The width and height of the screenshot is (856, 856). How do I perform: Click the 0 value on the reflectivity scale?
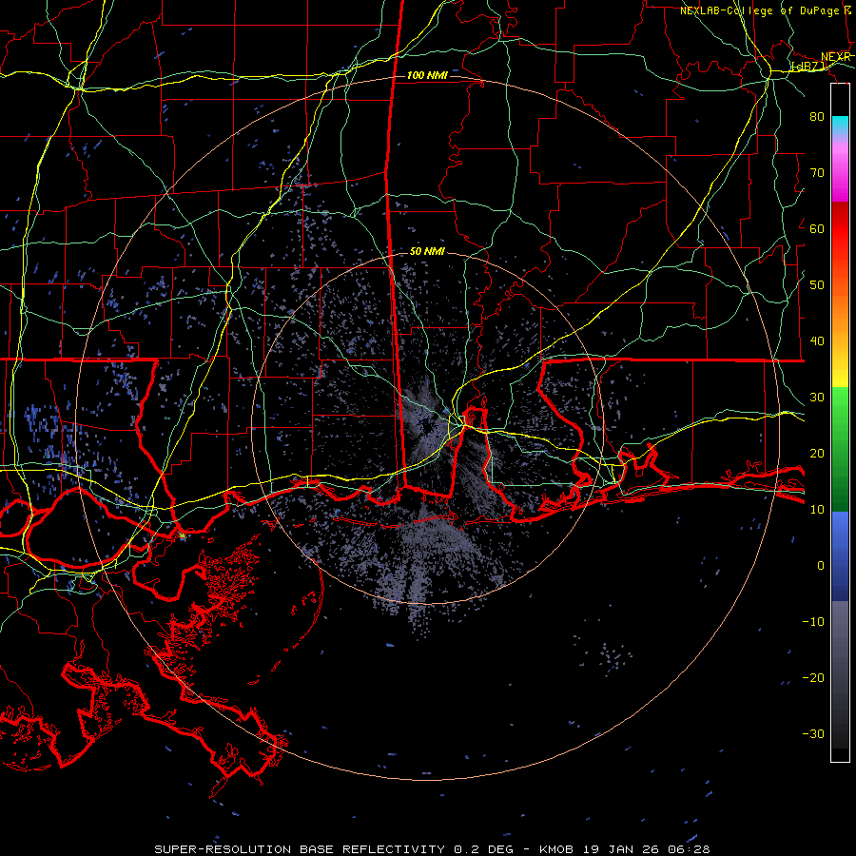coord(821,566)
